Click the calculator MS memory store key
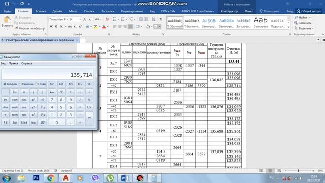This screenshot has width=325, height=183. 71,84
